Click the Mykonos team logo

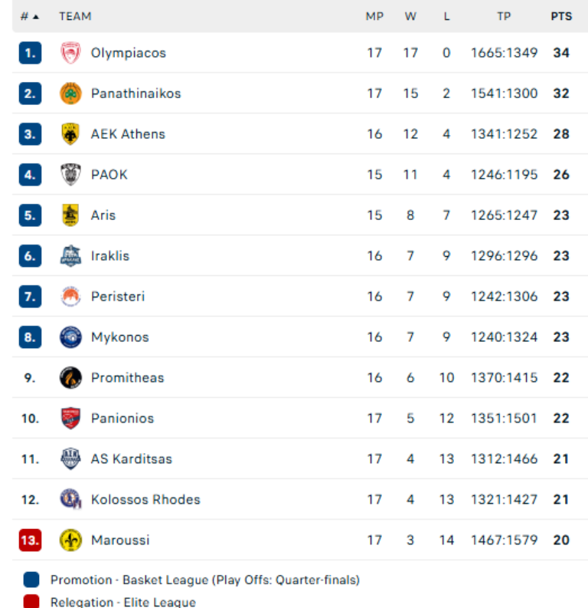pos(70,337)
